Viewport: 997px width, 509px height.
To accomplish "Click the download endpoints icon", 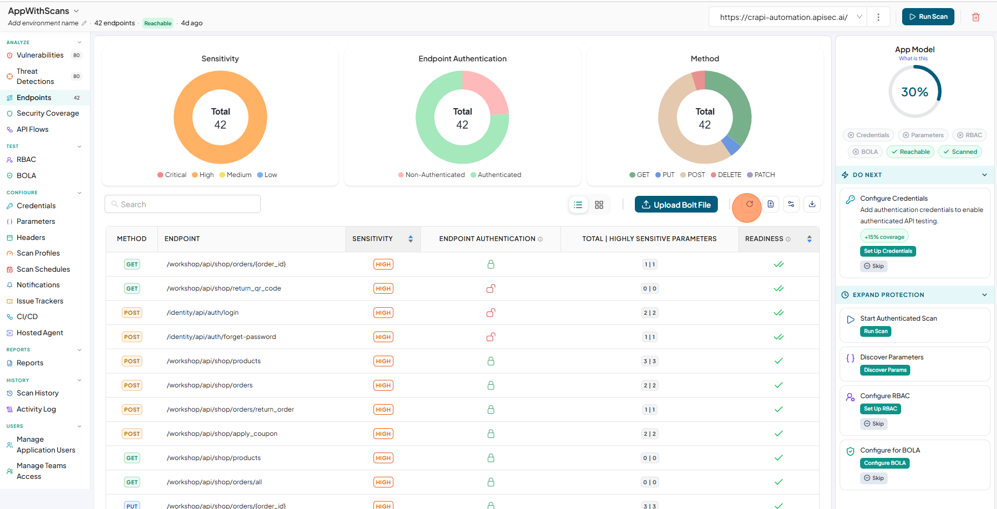I will point(812,204).
